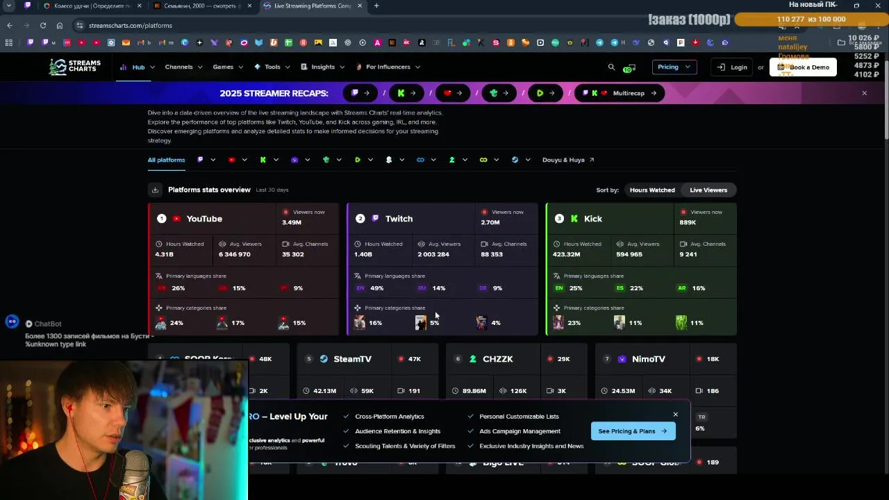Go to browser Home icon
Viewport: 889px width, 500px height.
pyautogui.click(x=60, y=26)
